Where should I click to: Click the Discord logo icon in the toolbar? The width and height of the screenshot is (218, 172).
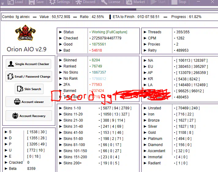coord(78,2)
